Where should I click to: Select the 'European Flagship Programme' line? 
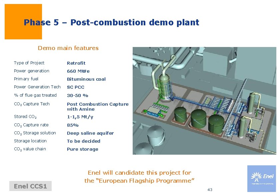pyautogui.click(x=139, y=181)
